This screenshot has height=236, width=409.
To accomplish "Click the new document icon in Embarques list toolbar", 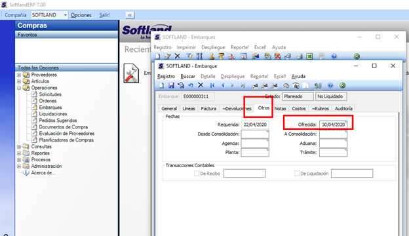I will pyautogui.click(x=157, y=56).
